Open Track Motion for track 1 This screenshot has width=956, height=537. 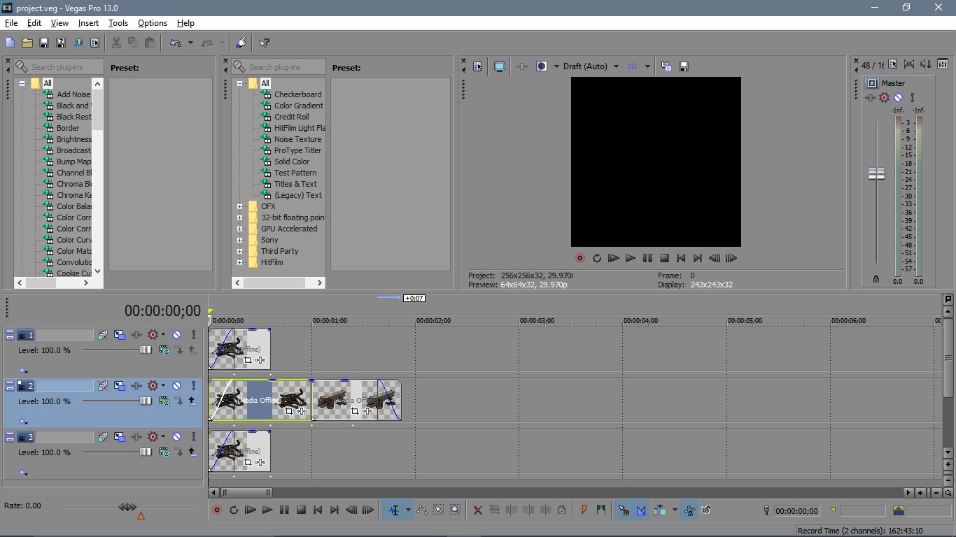tap(120, 334)
